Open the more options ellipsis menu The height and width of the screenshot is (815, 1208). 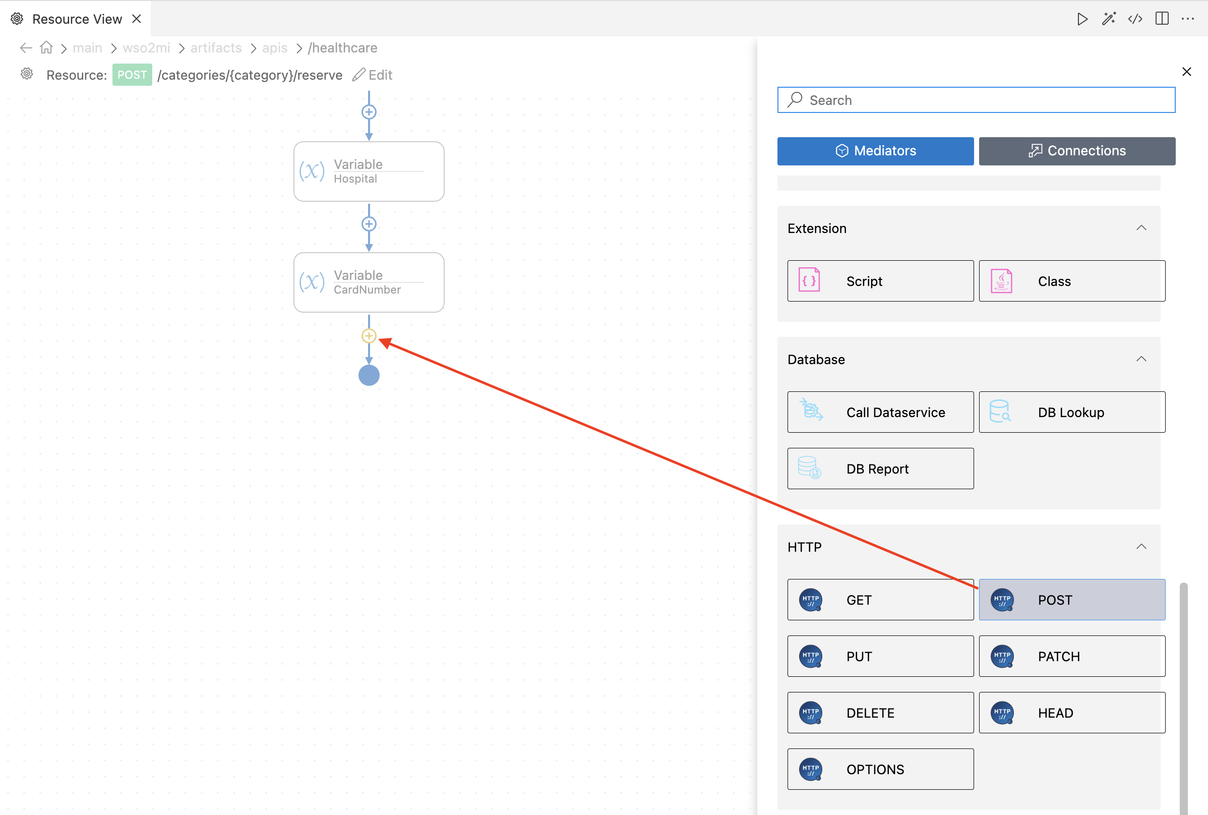[1188, 19]
